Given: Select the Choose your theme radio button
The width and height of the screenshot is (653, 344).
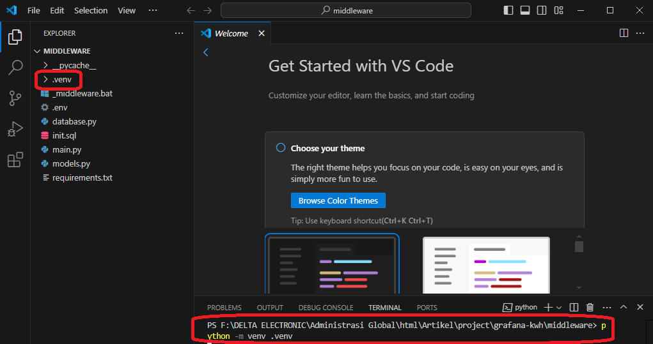Looking at the screenshot, I should (x=280, y=148).
